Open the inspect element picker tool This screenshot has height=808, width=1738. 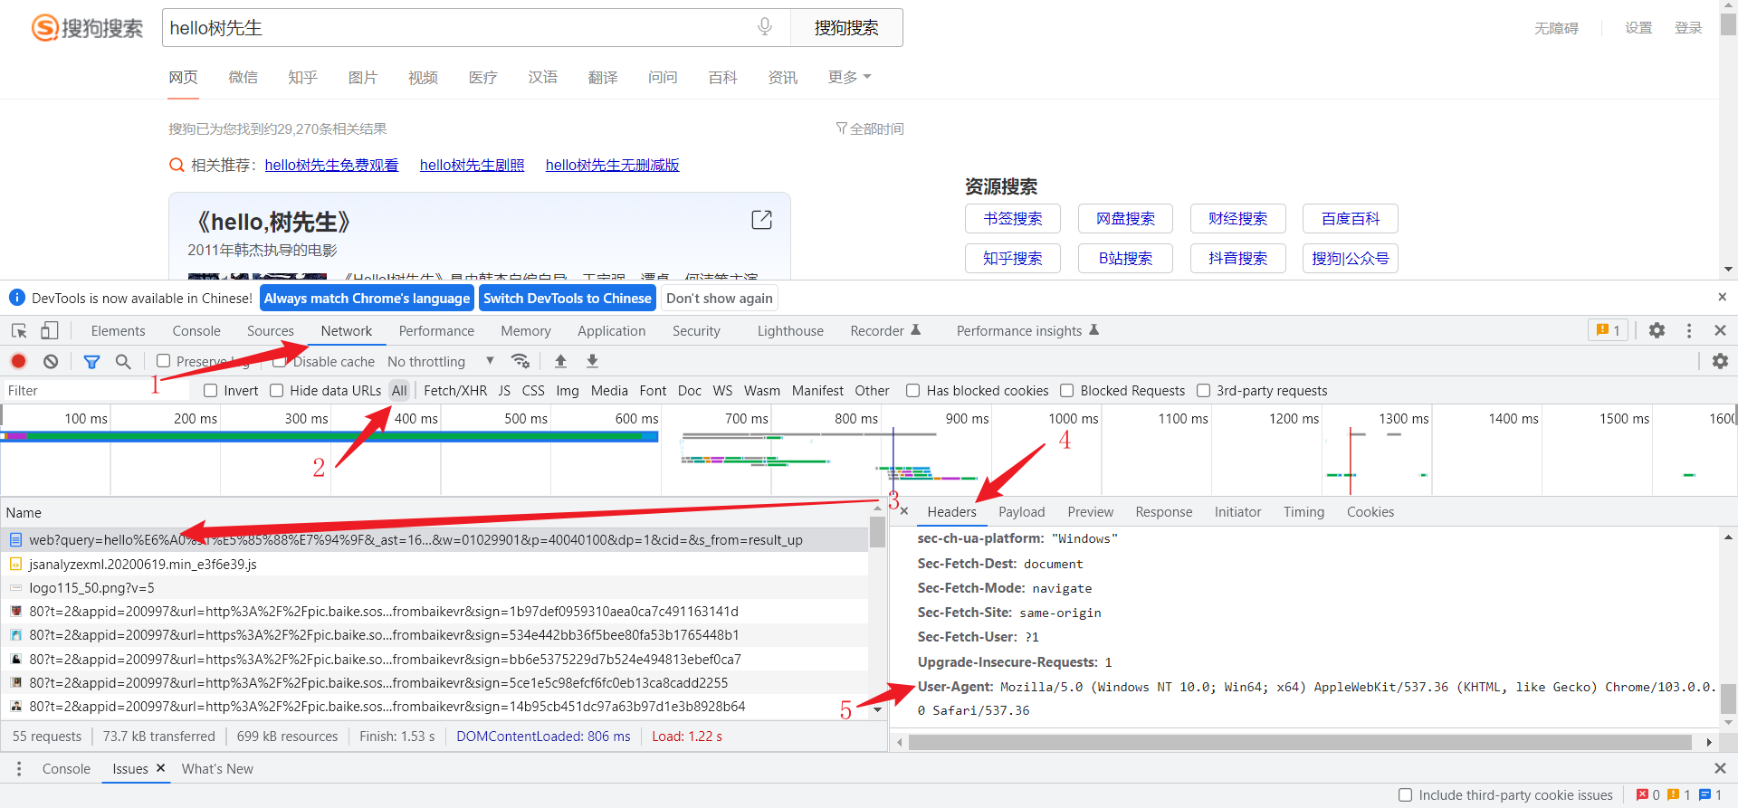coord(19,331)
